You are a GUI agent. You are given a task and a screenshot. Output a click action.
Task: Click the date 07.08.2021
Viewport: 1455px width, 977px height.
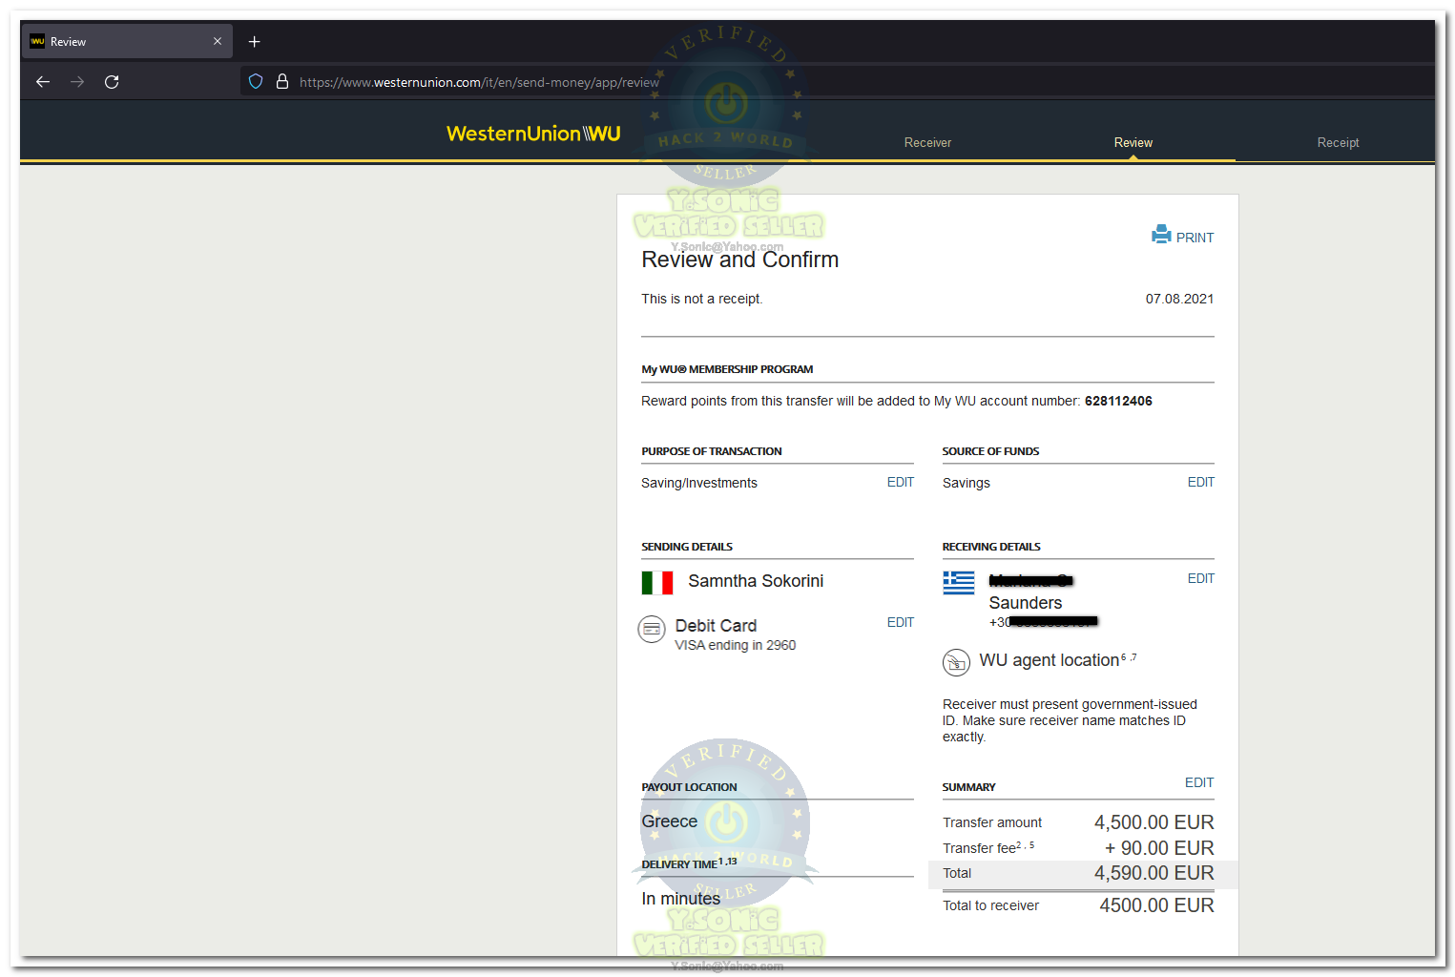click(1179, 300)
